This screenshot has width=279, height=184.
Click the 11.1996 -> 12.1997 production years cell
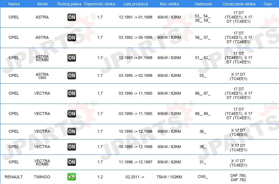click(x=136, y=162)
